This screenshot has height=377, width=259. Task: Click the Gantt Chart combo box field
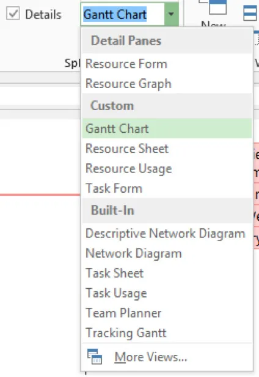pyautogui.click(x=123, y=14)
